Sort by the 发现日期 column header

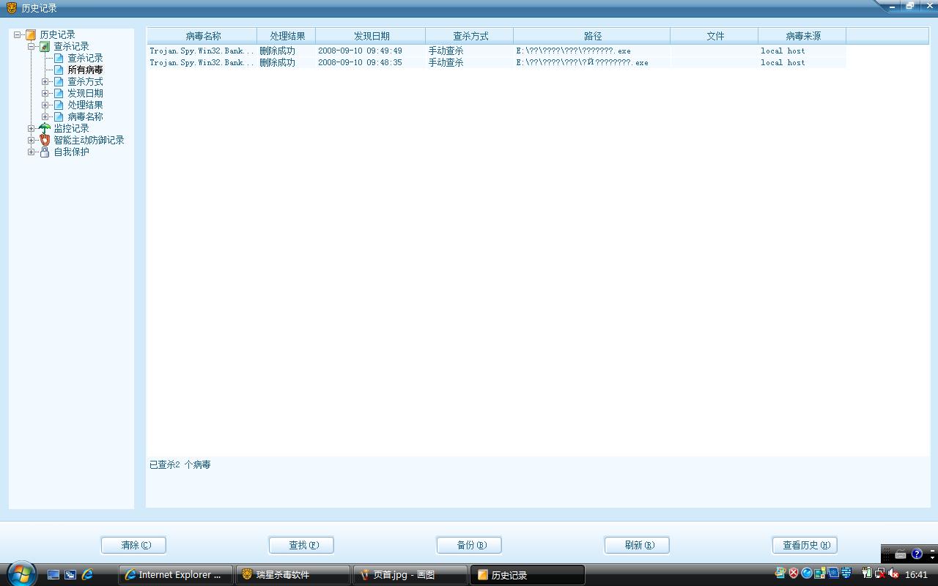[x=371, y=36]
